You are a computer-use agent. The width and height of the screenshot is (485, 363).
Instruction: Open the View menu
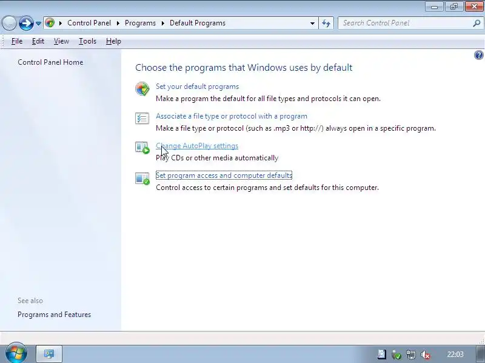pos(61,41)
